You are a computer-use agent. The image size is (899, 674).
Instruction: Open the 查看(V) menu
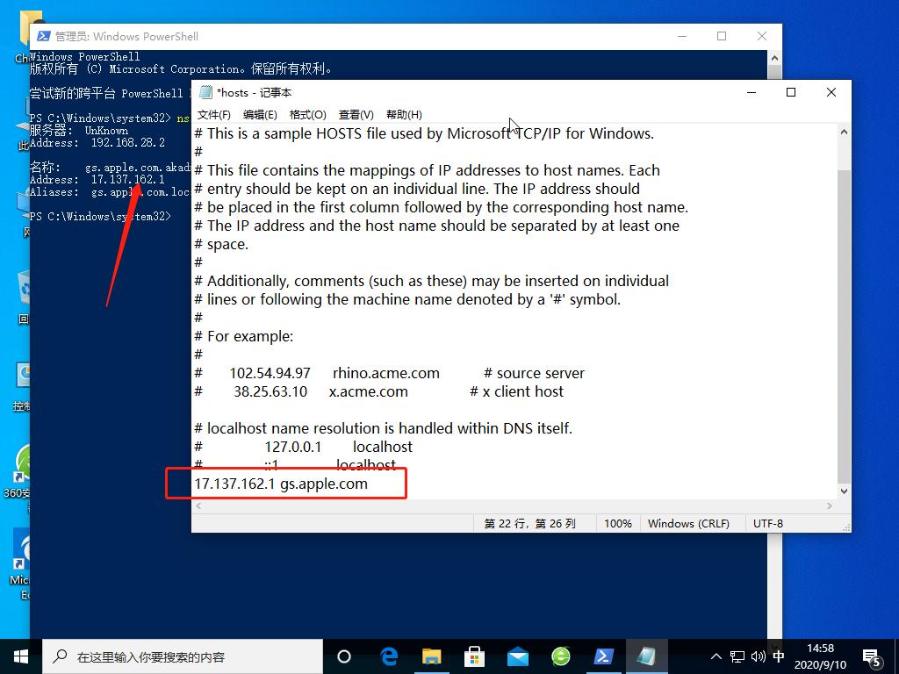coord(356,115)
